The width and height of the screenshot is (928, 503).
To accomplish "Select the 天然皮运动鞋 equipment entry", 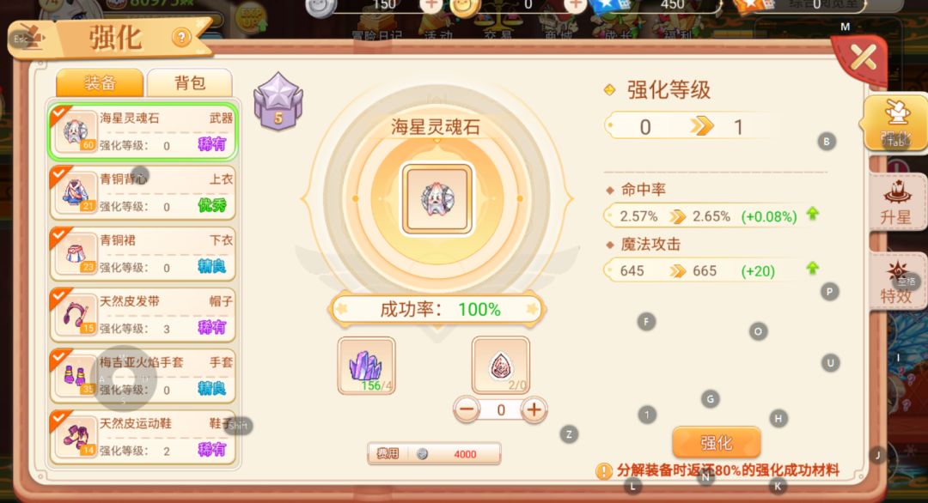I will click(x=143, y=438).
